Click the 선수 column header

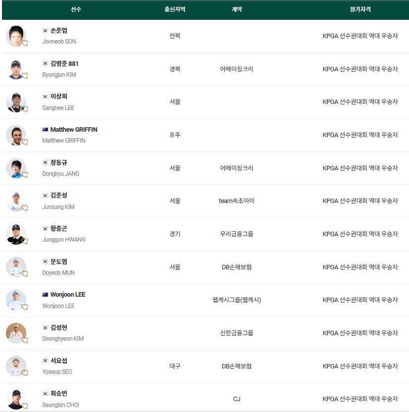click(76, 9)
